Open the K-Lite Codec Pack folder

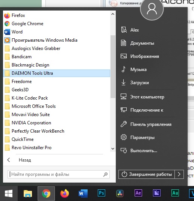[56, 98]
